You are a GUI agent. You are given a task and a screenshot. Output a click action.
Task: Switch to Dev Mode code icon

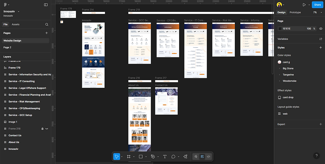tap(209, 156)
